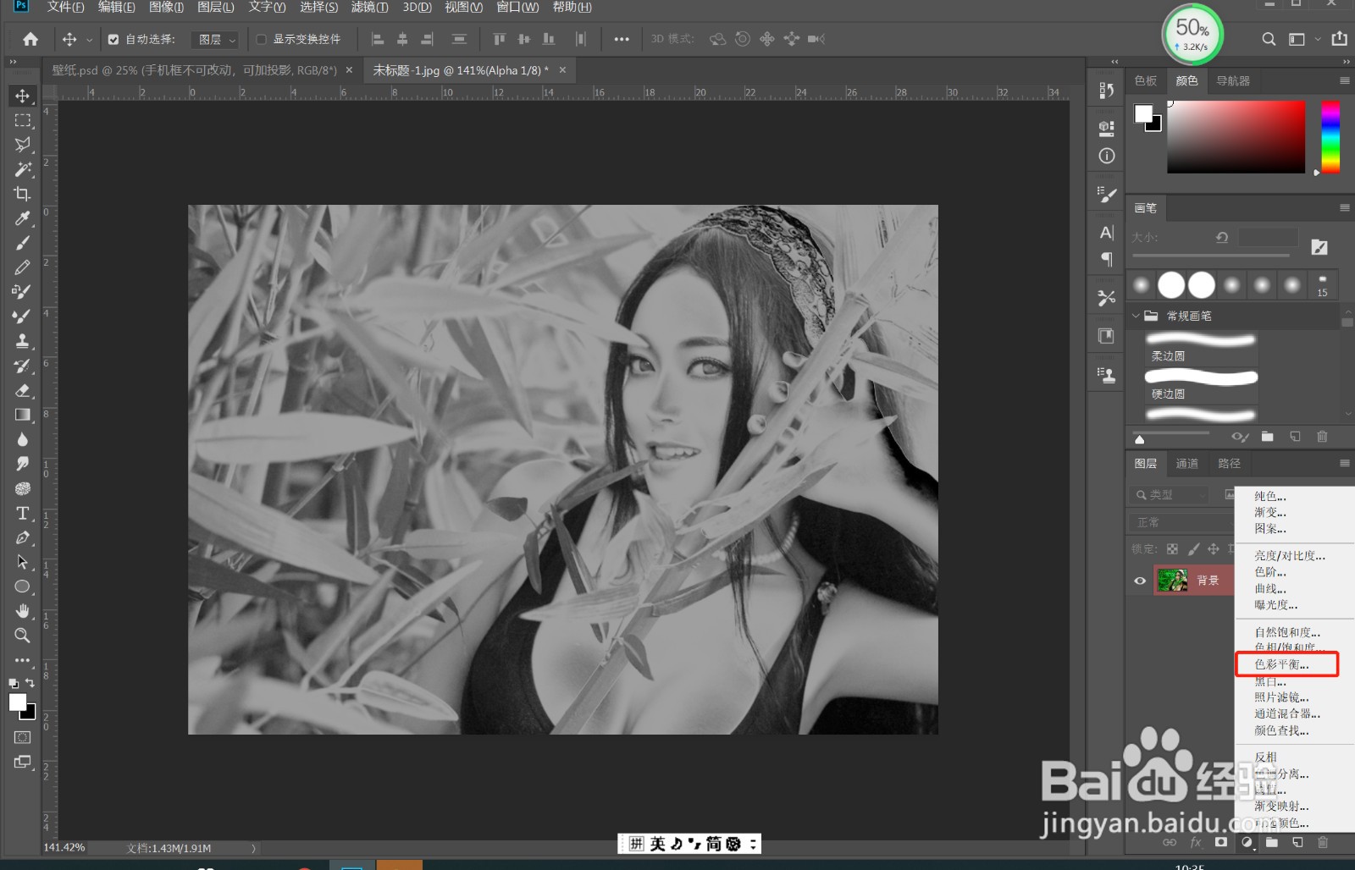
Task: Click the new group folder icon in Layers
Action: [x=1272, y=842]
